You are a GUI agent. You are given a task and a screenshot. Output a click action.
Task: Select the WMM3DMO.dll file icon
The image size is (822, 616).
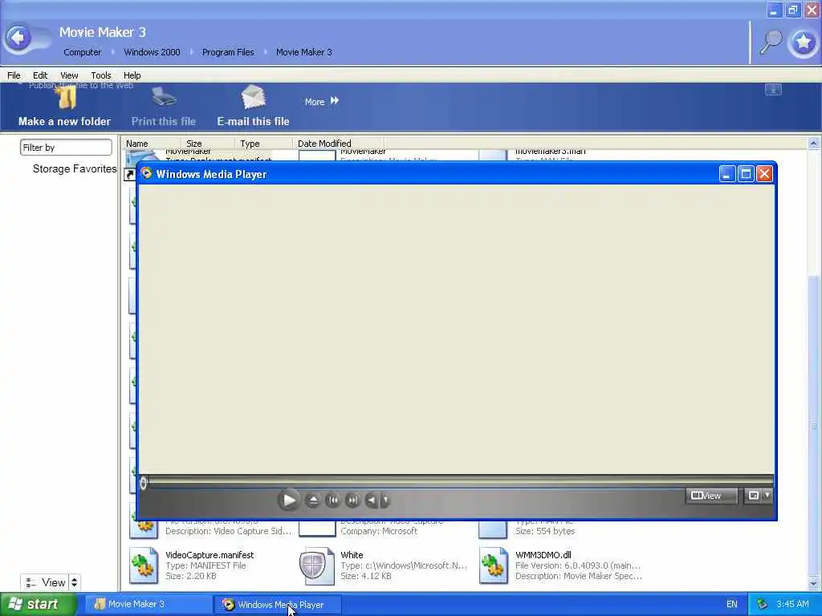(494, 565)
